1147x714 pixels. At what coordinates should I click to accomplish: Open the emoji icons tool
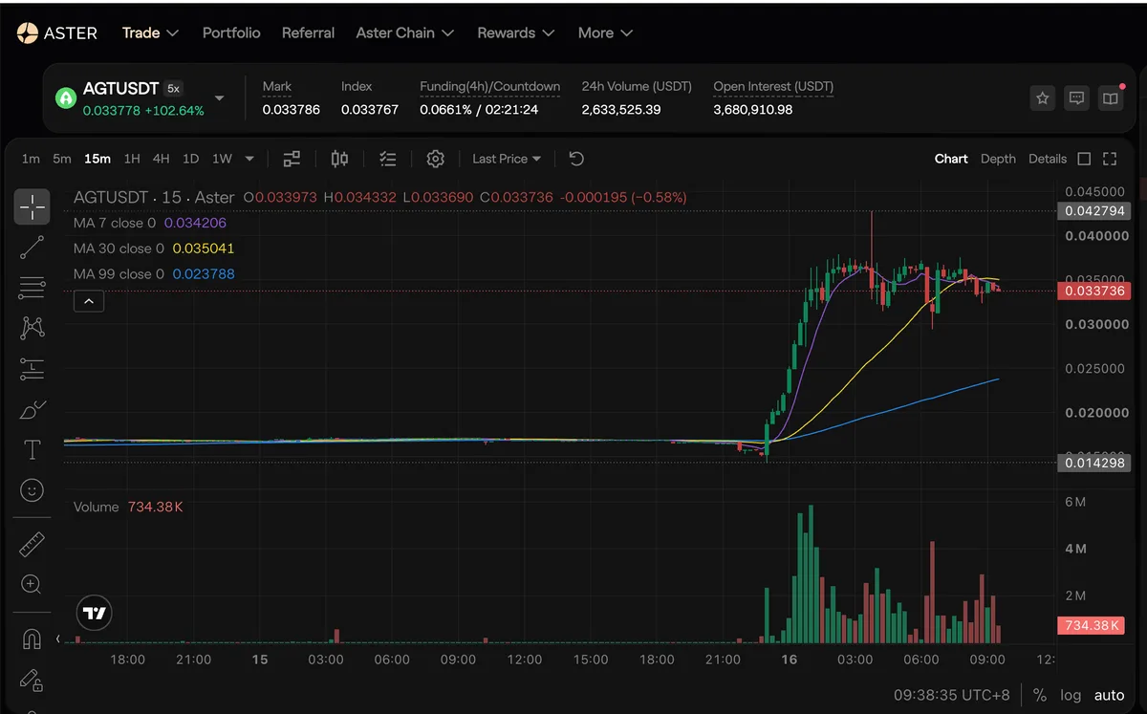32,490
